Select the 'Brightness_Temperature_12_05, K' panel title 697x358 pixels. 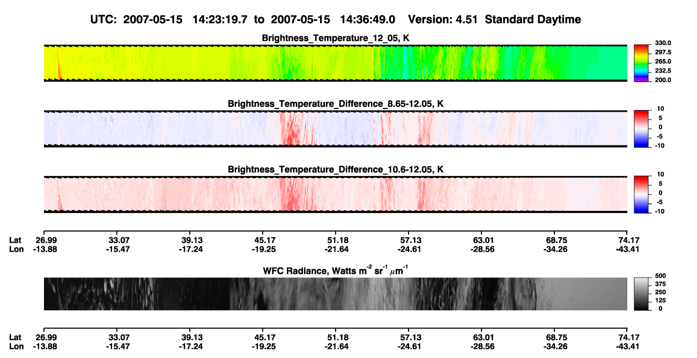point(336,38)
